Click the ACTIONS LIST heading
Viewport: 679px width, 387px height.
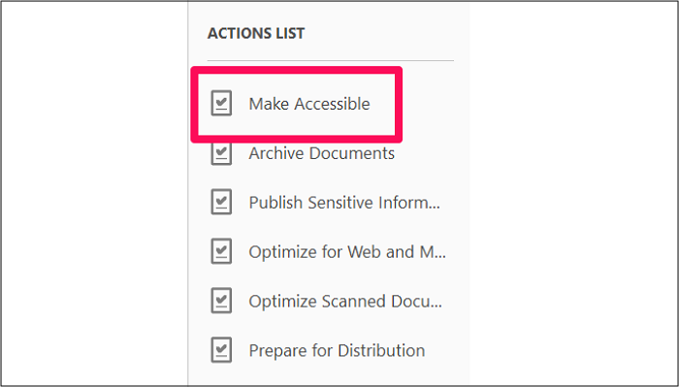(x=256, y=33)
